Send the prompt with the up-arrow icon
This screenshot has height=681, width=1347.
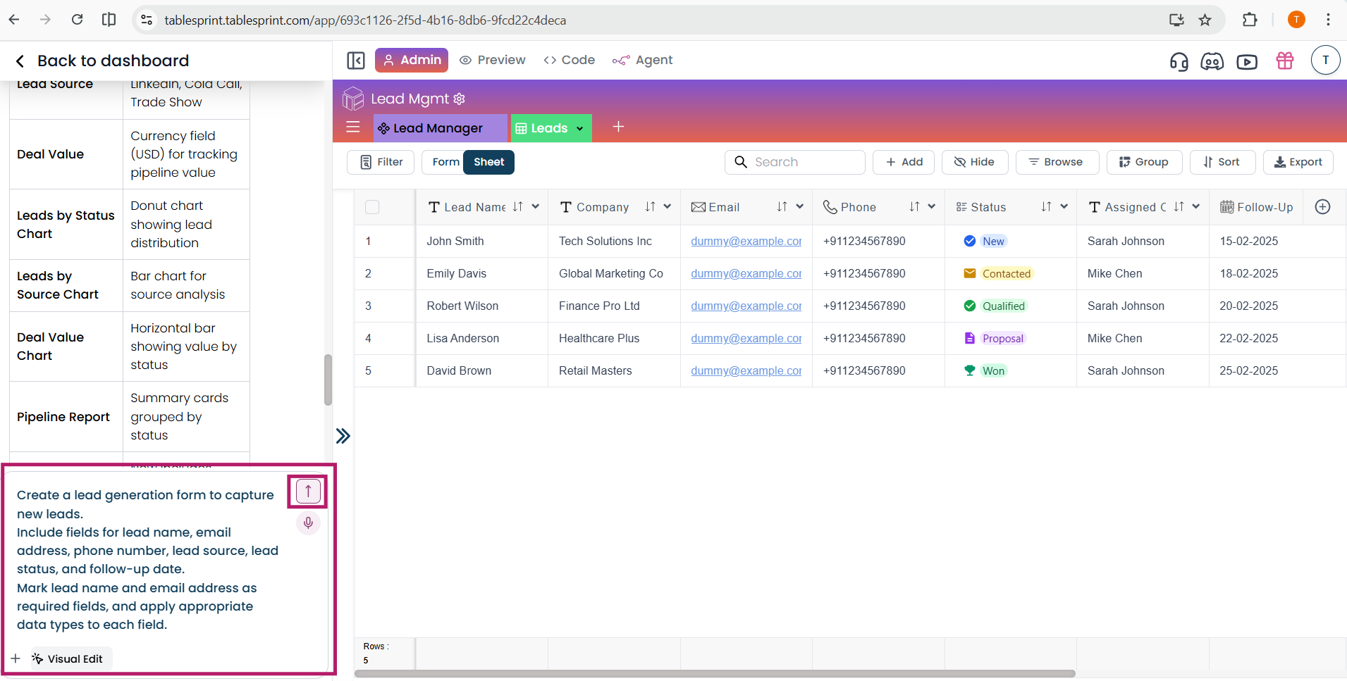point(308,491)
